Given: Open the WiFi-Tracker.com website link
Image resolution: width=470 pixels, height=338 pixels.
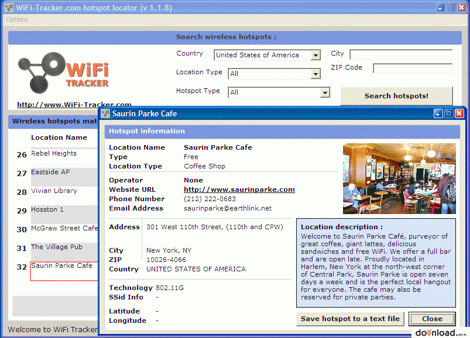Looking at the screenshot, I should point(74,105).
